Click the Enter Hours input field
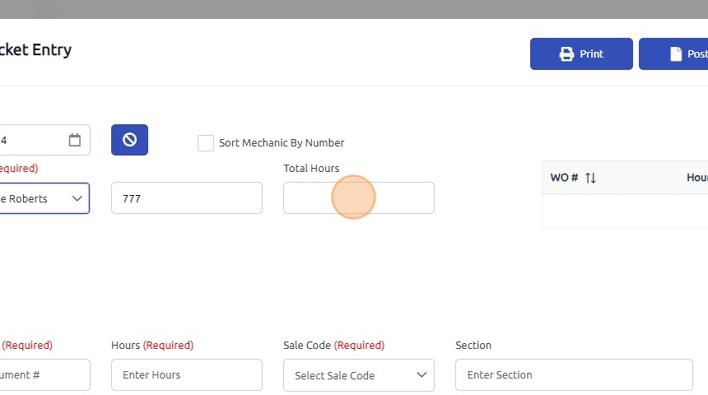708x395 pixels. [x=186, y=375]
